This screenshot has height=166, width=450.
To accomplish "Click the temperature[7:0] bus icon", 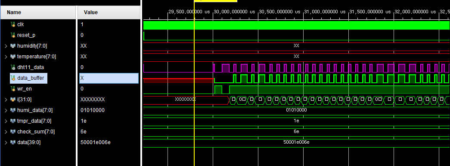I will click(13, 57).
